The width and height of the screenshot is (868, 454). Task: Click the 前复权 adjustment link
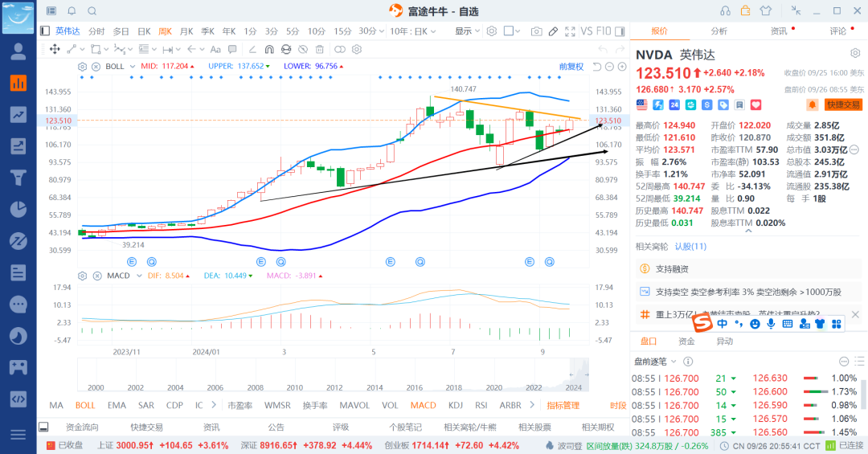point(571,67)
